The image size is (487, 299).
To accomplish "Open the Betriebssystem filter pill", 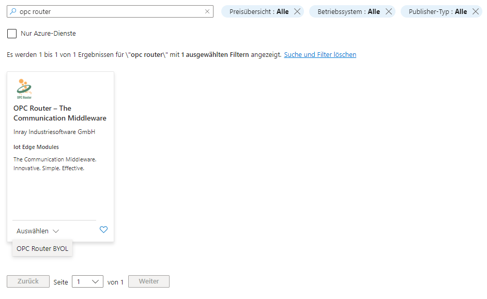I will pos(348,11).
